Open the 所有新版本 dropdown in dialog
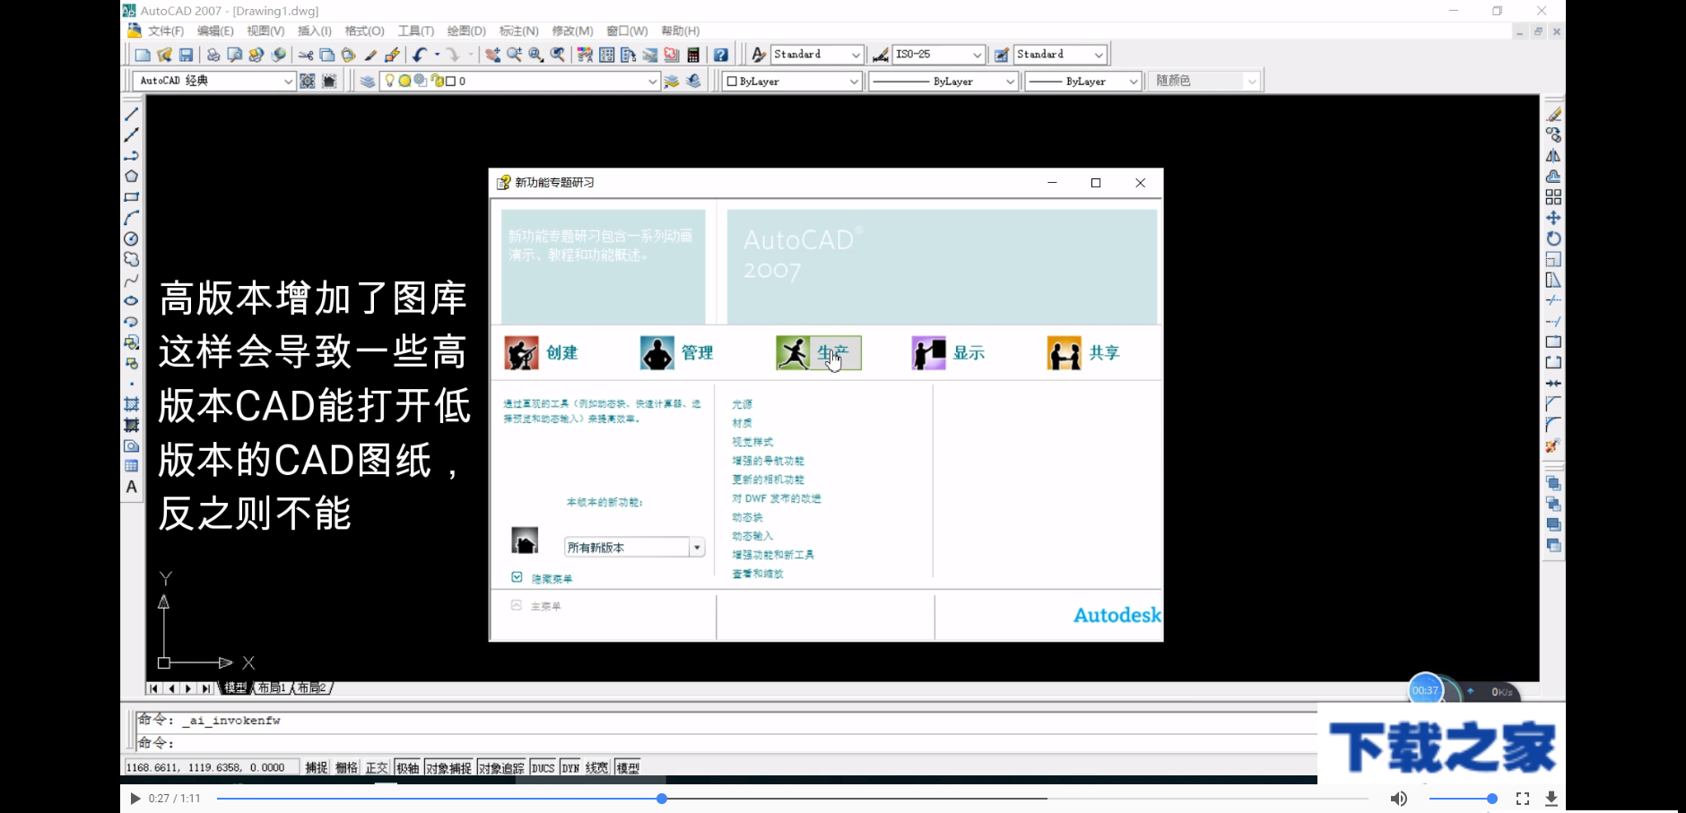1686x813 pixels. tap(697, 547)
